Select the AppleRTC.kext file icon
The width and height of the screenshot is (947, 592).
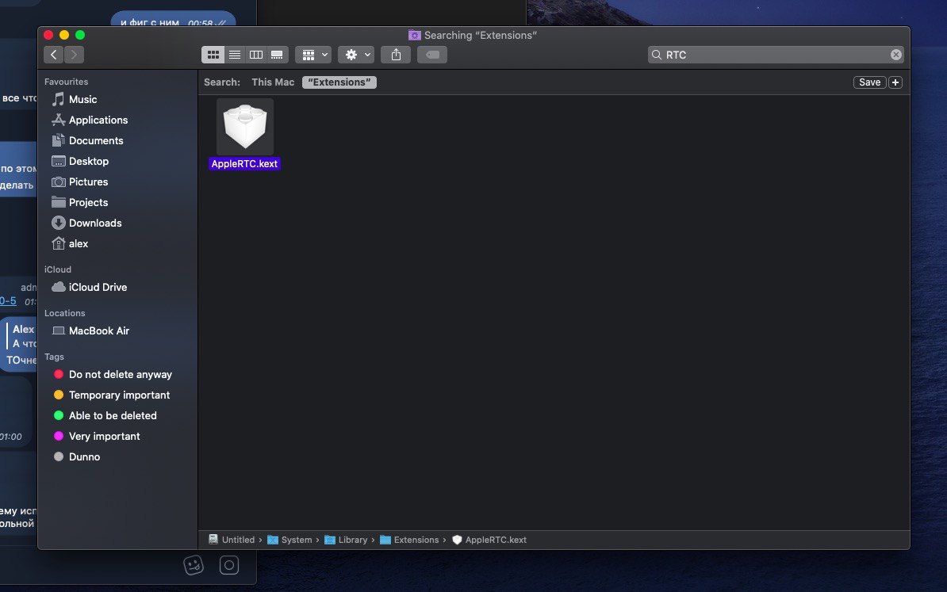[x=244, y=127]
